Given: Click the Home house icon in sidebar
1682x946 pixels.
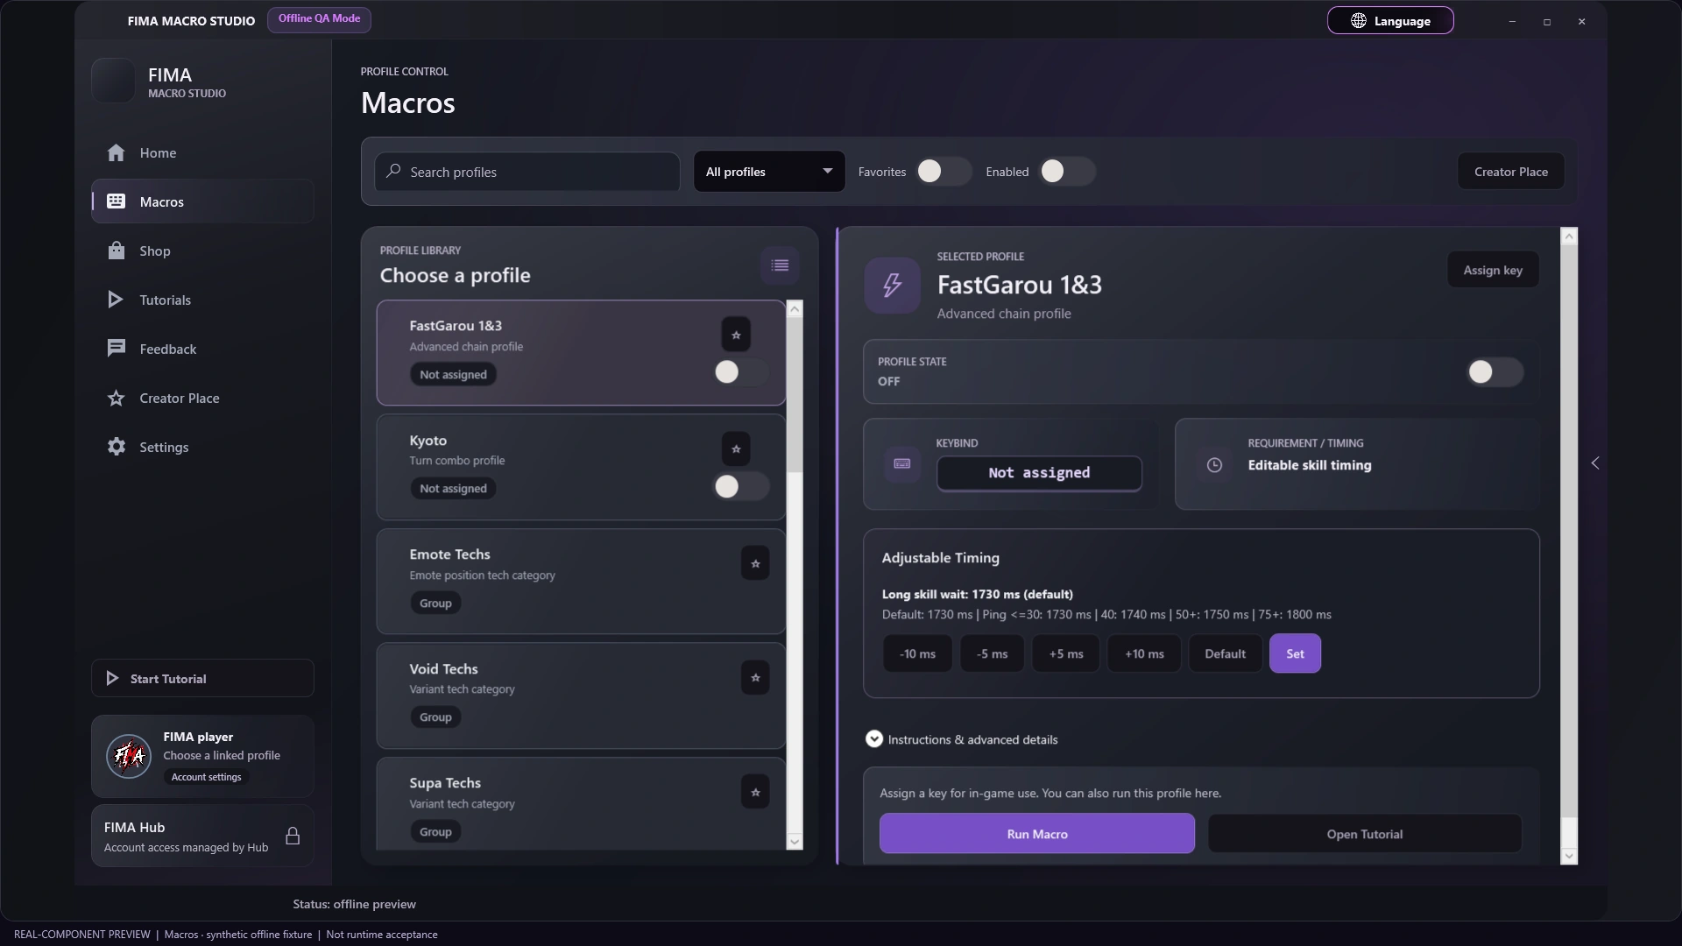Looking at the screenshot, I should tap(116, 152).
